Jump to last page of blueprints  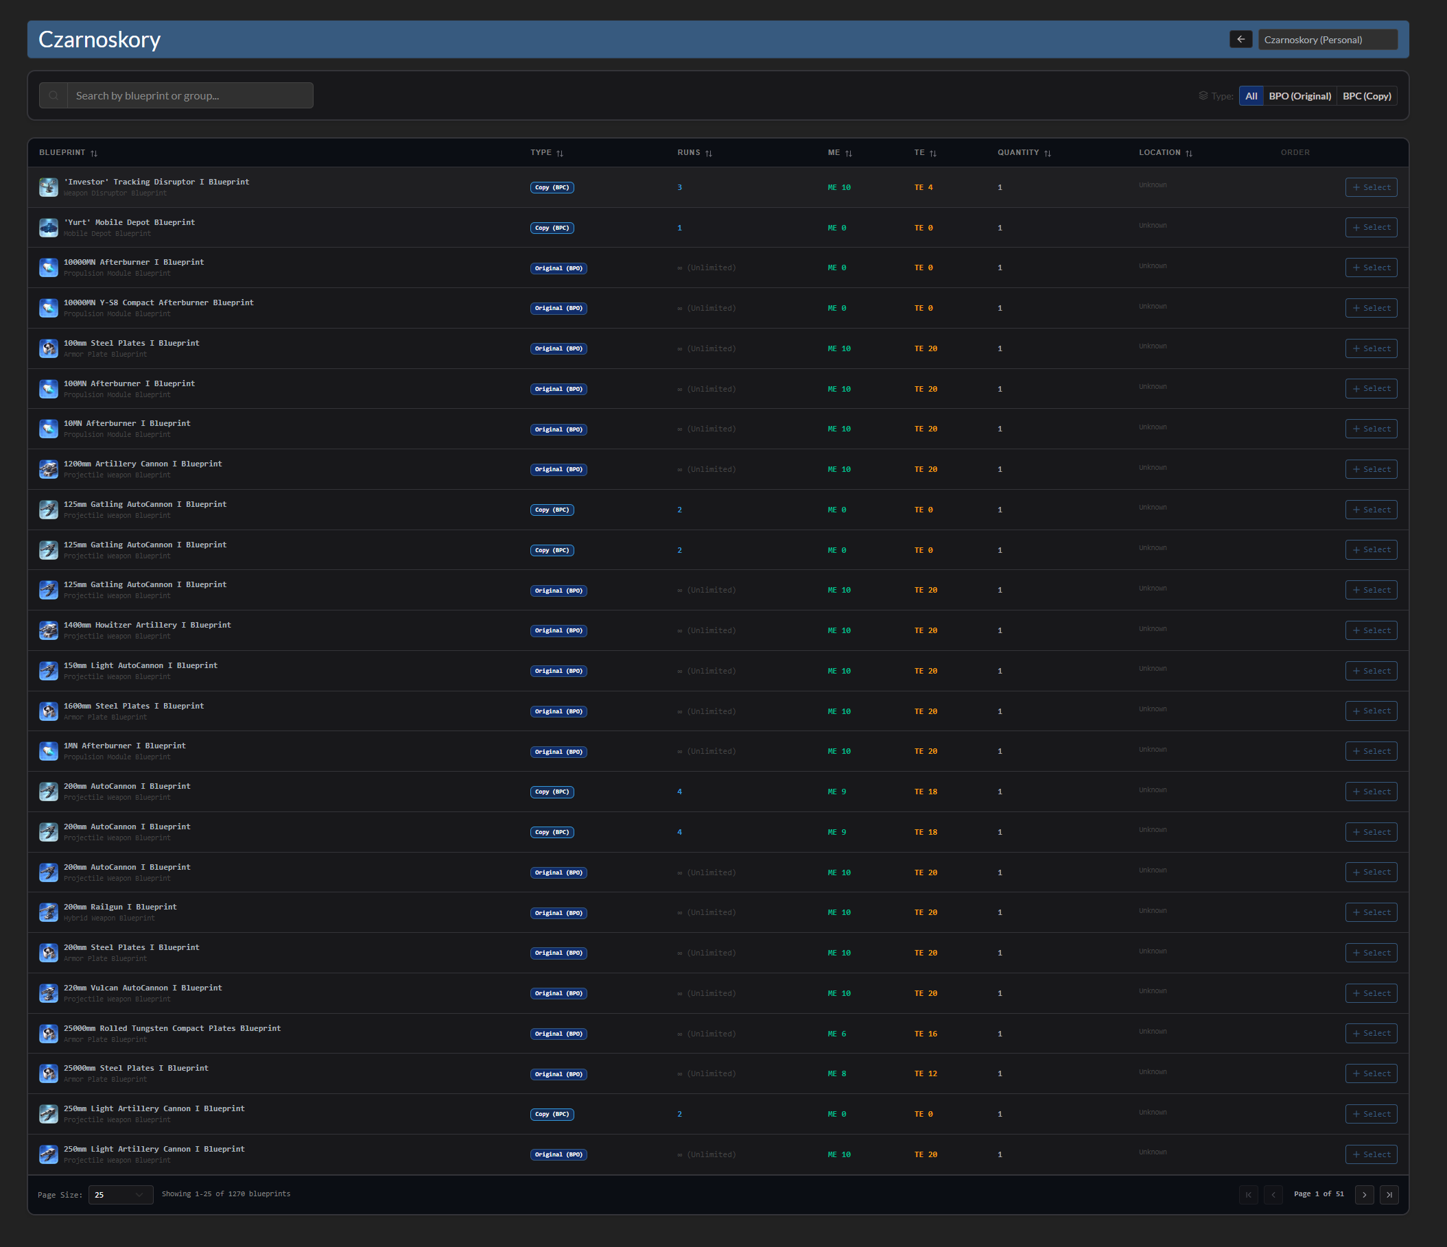pos(1389,1195)
